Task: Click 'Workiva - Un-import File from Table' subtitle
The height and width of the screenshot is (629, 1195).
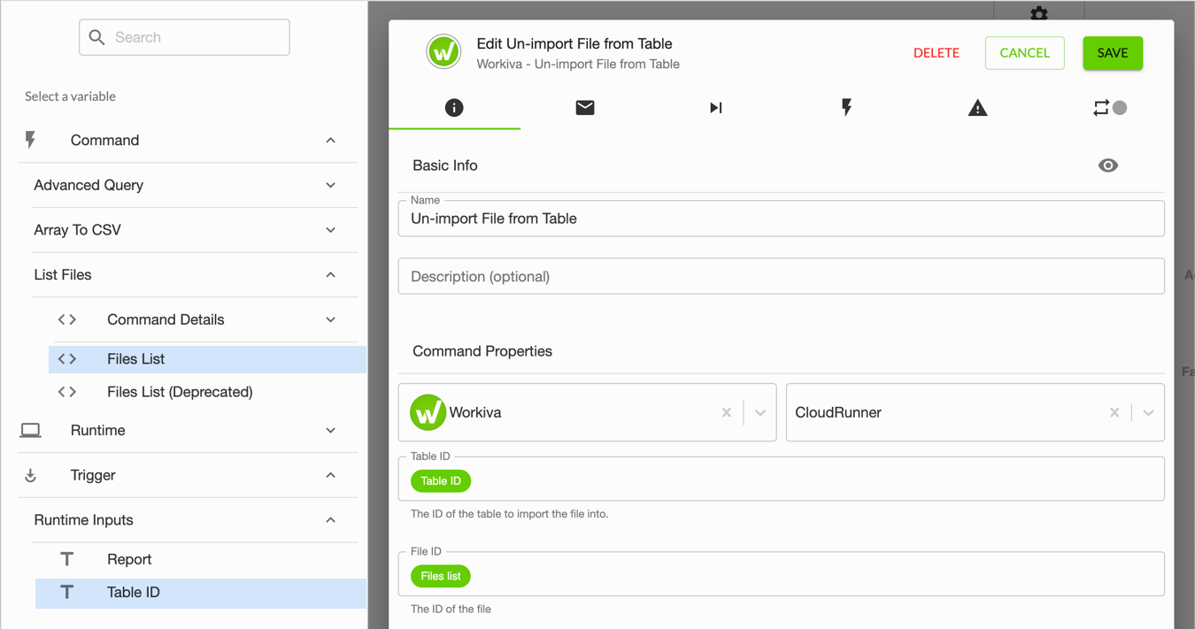Action: coord(578,64)
